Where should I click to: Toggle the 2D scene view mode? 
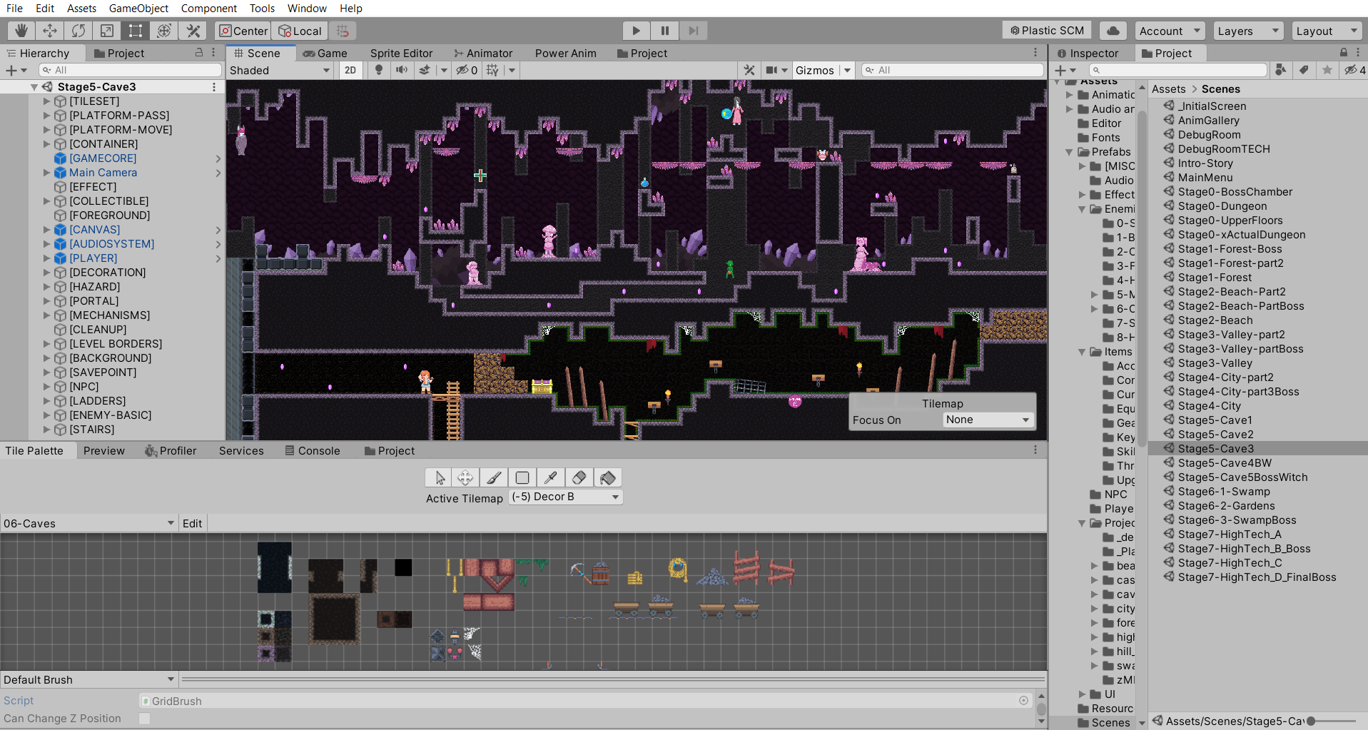350,70
